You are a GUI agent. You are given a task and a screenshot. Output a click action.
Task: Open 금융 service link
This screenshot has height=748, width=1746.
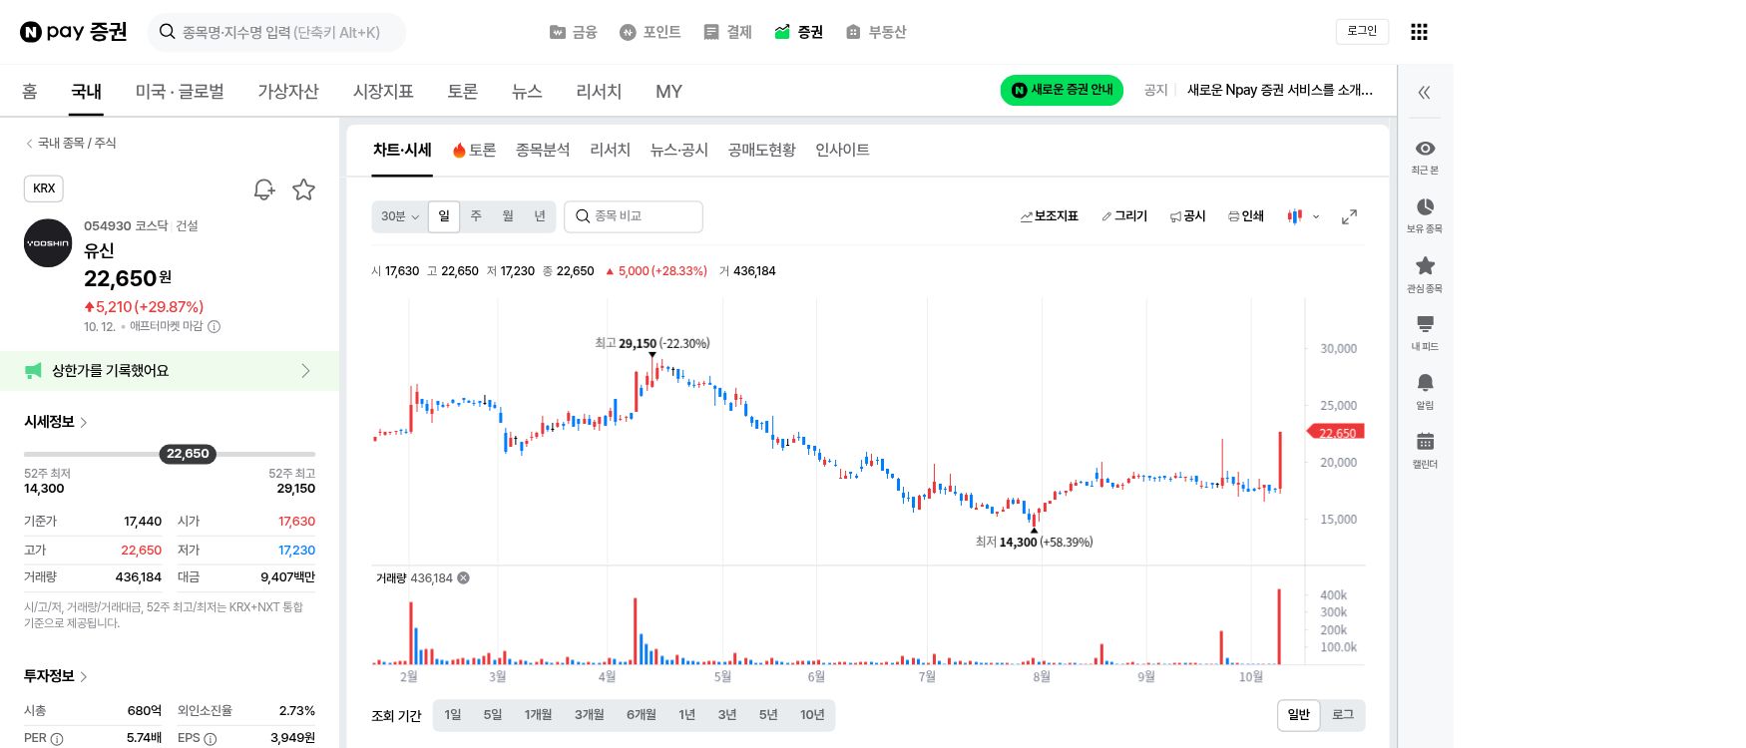[x=574, y=32]
